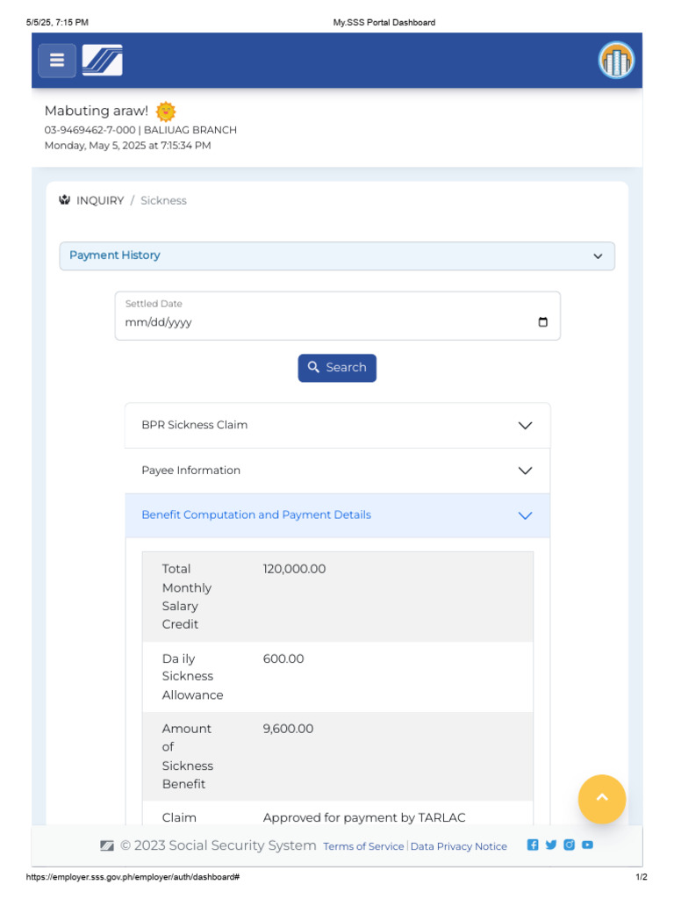Viewport: 674px width, 899px height.
Task: Click the yellow scroll-to-top button
Action: point(602,799)
